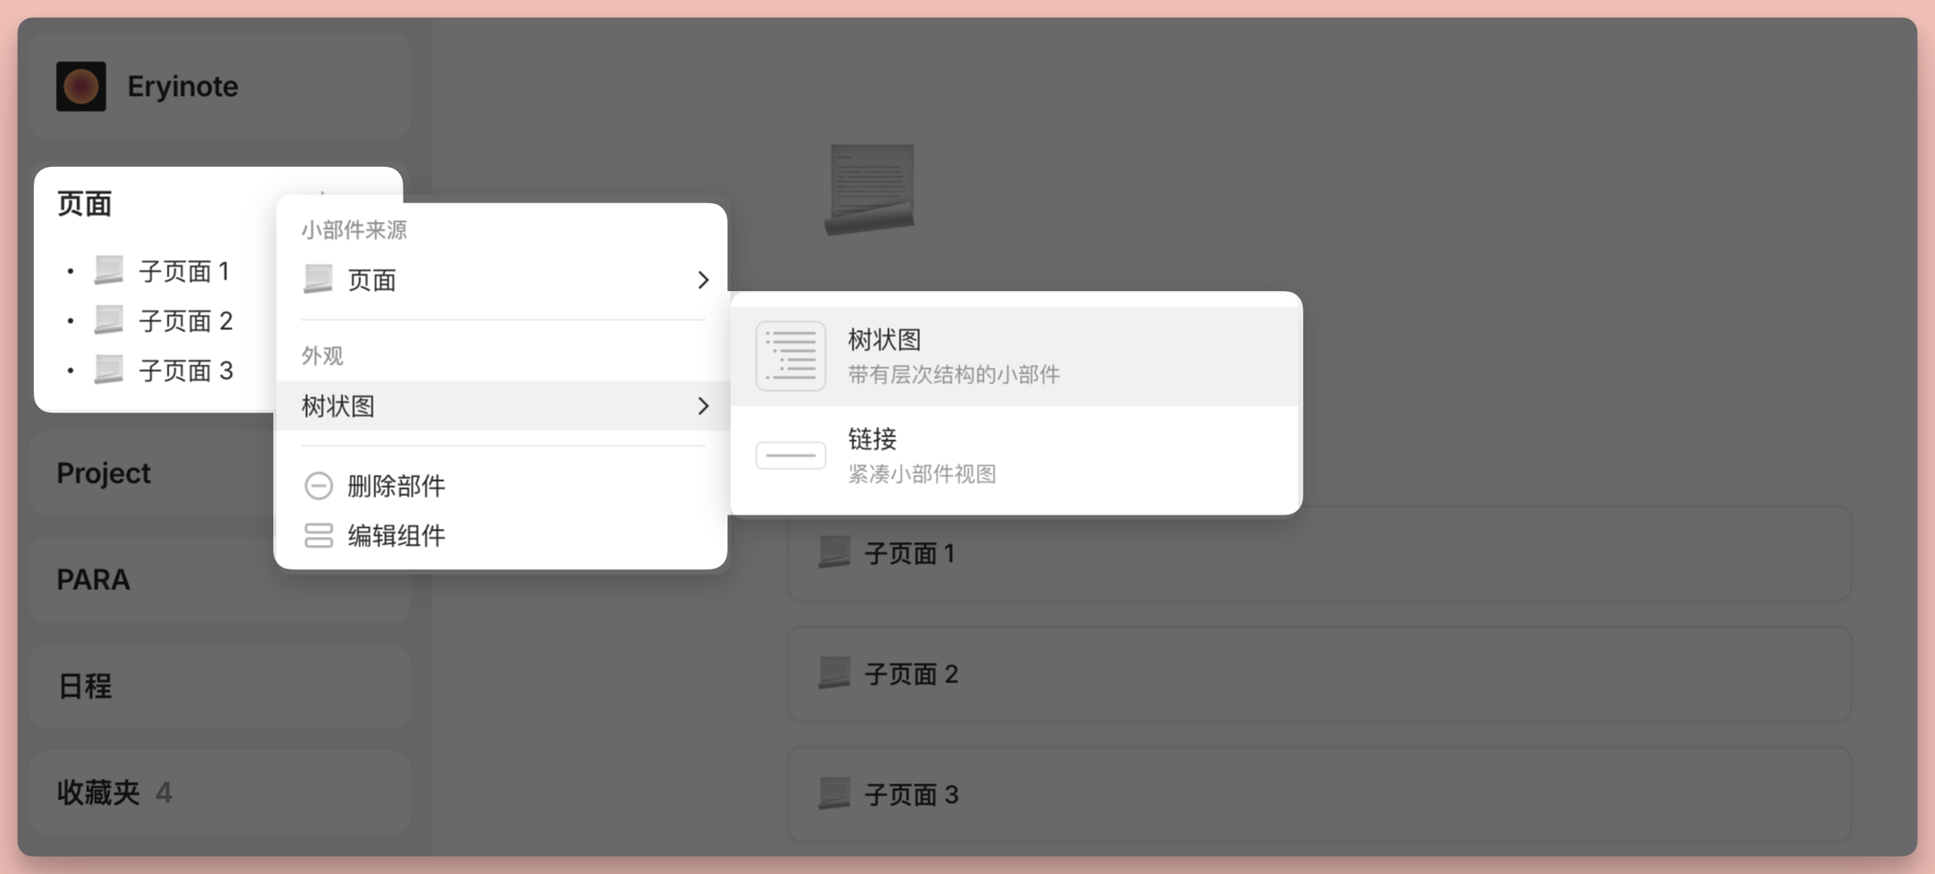The width and height of the screenshot is (1935, 874).
Task: Click page icon on main 子页面 2 card
Action: [x=834, y=673]
